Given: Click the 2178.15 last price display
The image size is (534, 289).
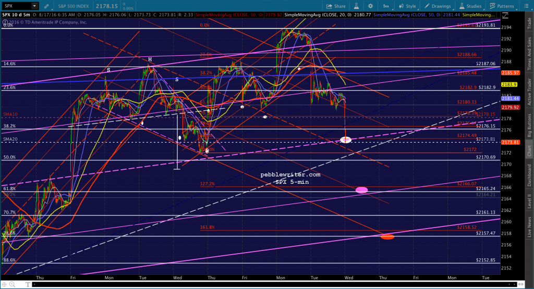Looking at the screenshot, I should pyautogui.click(x=106, y=6).
